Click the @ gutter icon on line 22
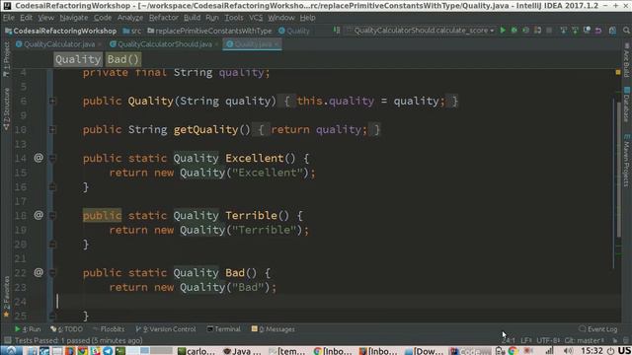This screenshot has width=632, height=355. 39,272
